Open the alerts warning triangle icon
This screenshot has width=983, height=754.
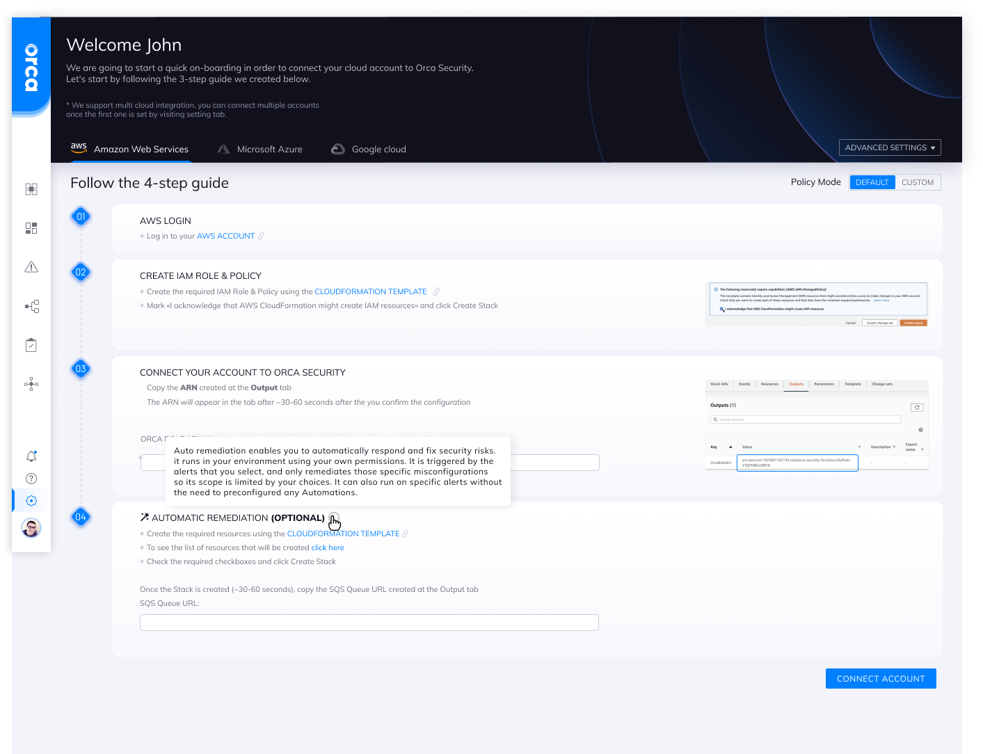pos(31,266)
